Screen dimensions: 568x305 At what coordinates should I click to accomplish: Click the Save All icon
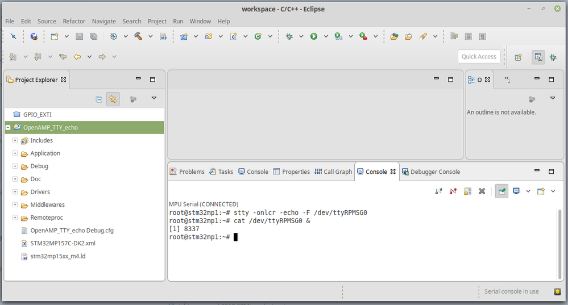tap(93, 36)
